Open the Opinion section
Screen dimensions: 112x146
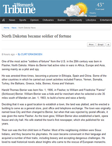tap(34, 20)
